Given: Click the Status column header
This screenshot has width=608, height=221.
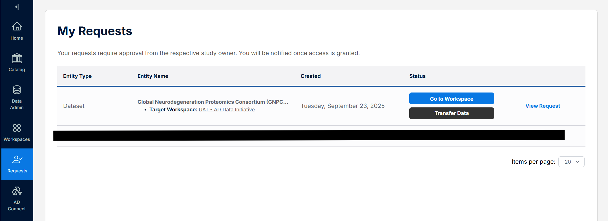Looking at the screenshot, I should 417,76.
